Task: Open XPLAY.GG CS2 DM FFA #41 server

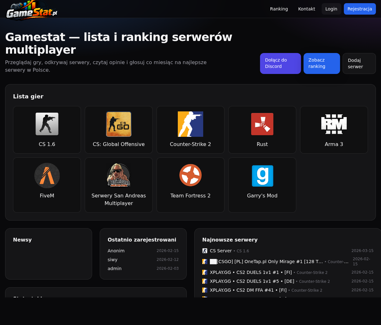Action: [x=248, y=290]
